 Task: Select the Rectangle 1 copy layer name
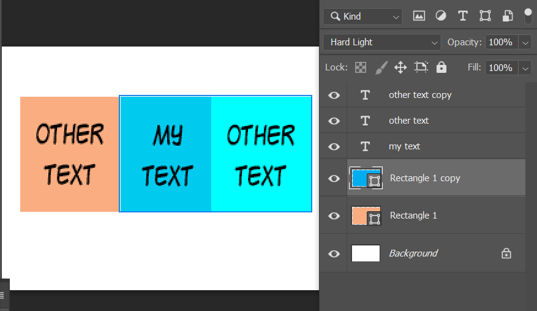(425, 178)
